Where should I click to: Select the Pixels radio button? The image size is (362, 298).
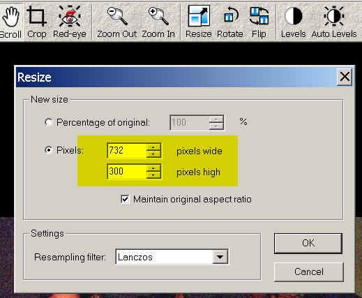click(49, 150)
